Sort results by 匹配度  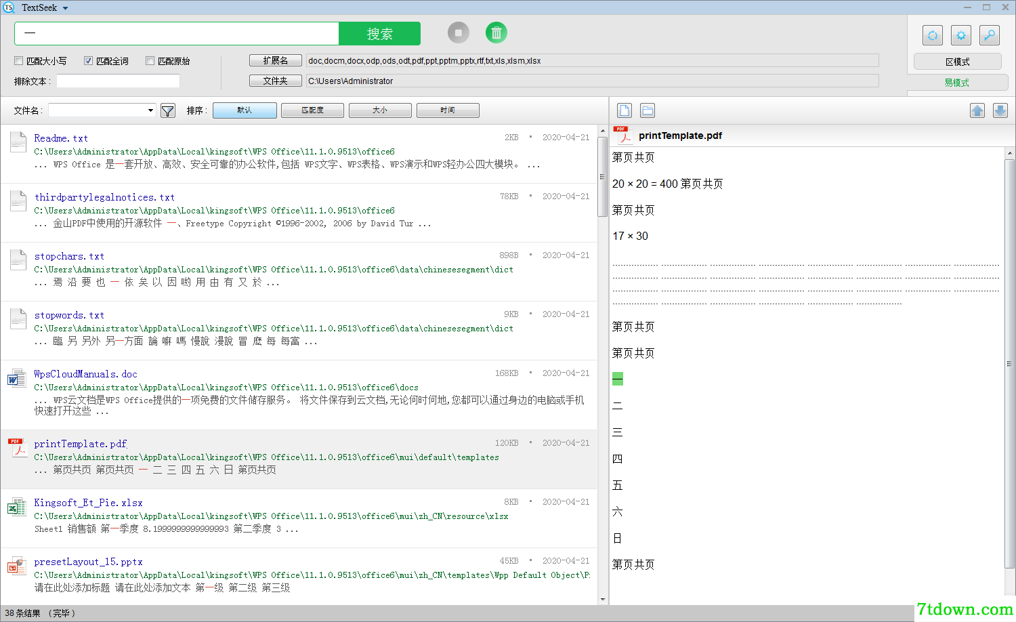(x=312, y=110)
